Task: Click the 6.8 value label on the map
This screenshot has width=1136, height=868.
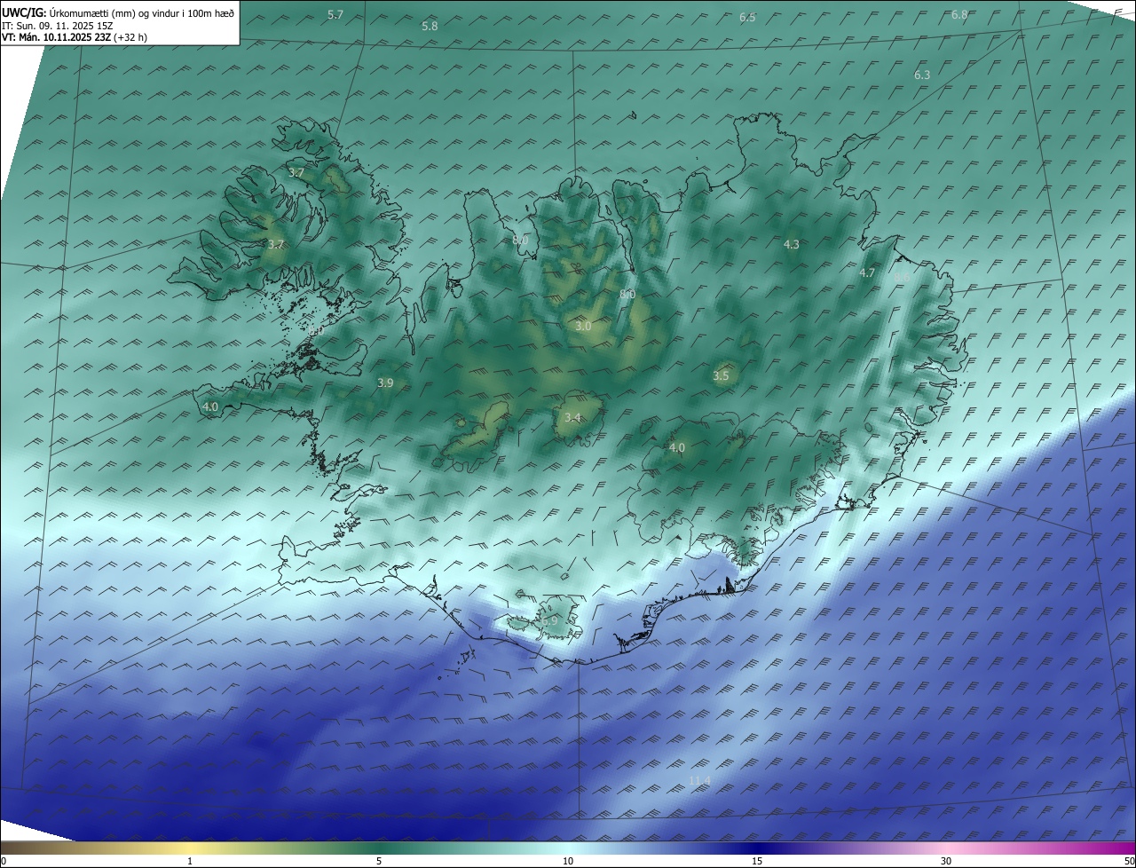Action: pyautogui.click(x=959, y=15)
